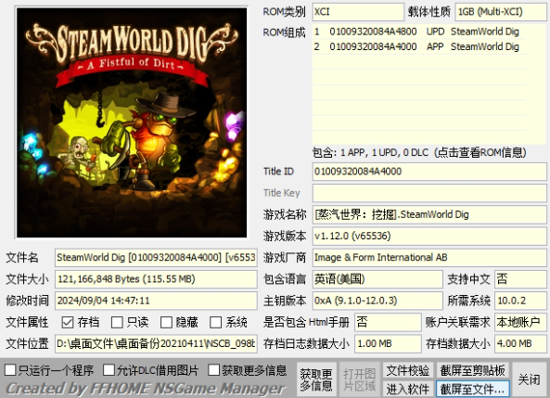Click 账户关联需求 本地账户 field
The width and height of the screenshot is (550, 398).
520,322
